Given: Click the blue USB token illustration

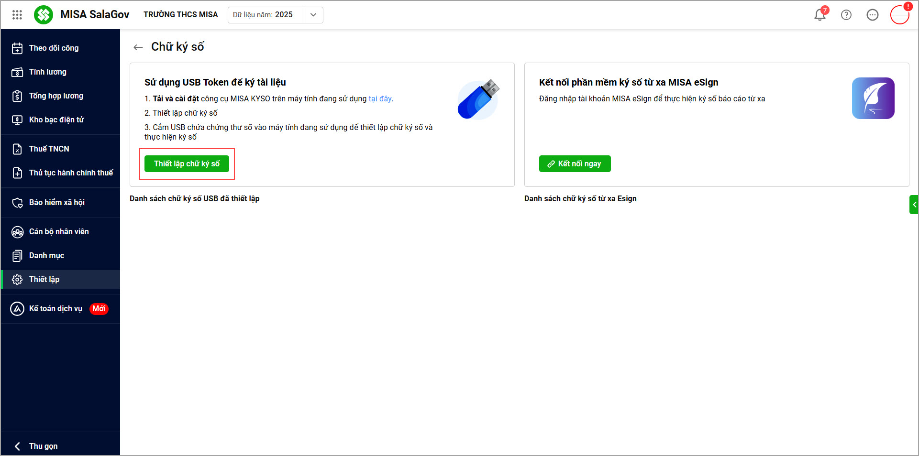Looking at the screenshot, I should coord(478,99).
